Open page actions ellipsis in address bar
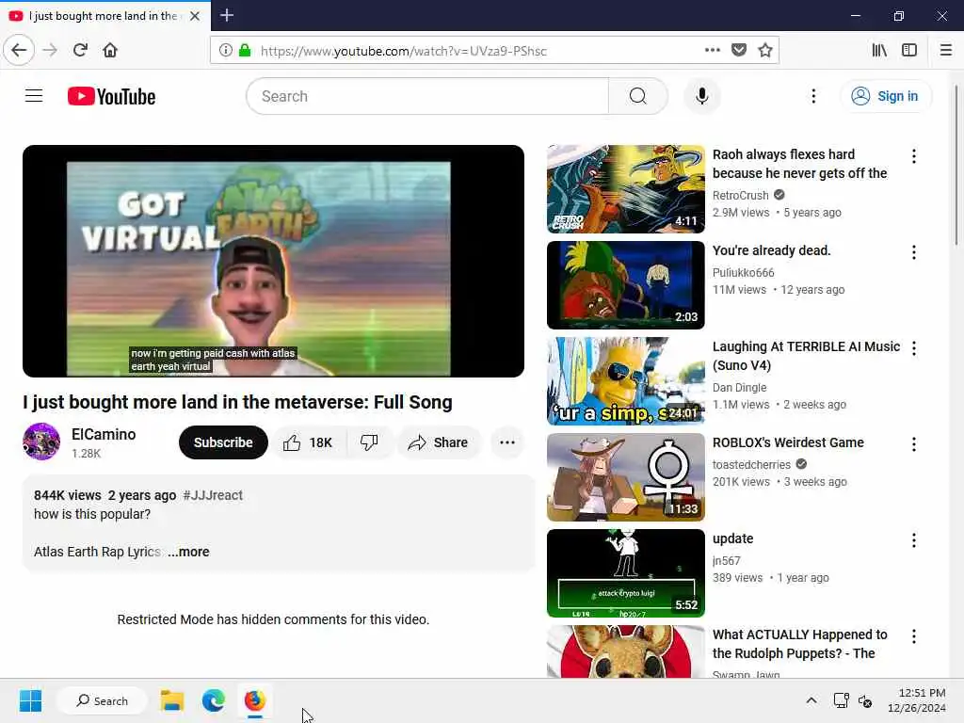This screenshot has height=723, width=964. tap(712, 50)
